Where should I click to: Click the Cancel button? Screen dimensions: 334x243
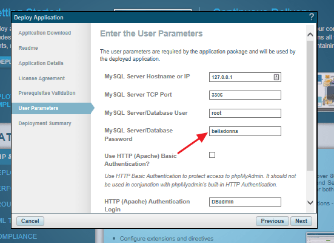[30, 221]
